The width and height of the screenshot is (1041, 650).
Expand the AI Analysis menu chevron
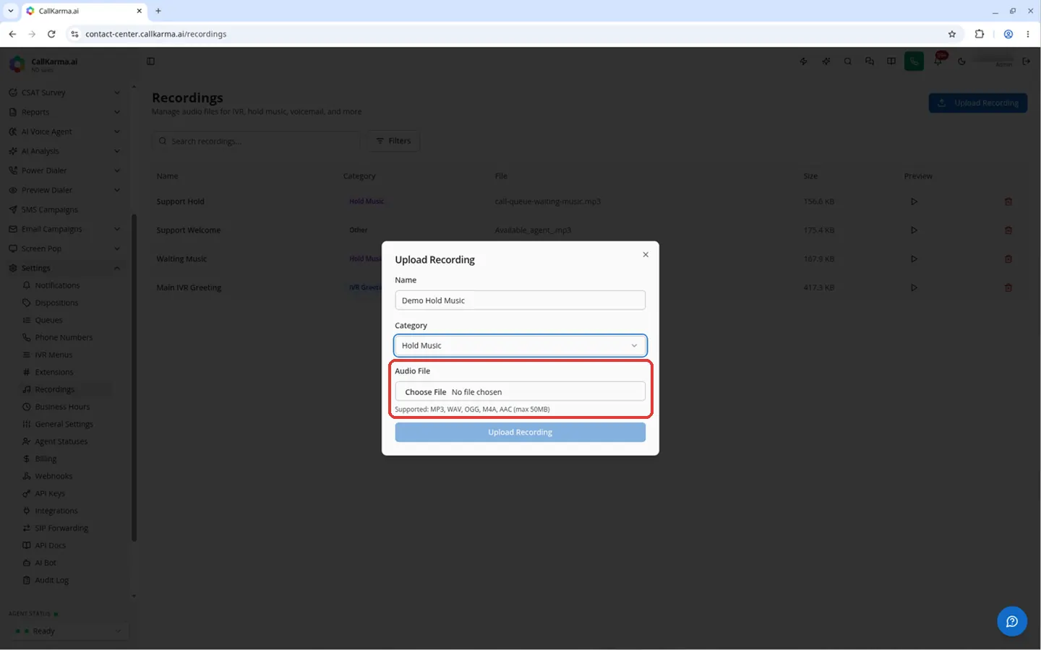[x=117, y=151]
